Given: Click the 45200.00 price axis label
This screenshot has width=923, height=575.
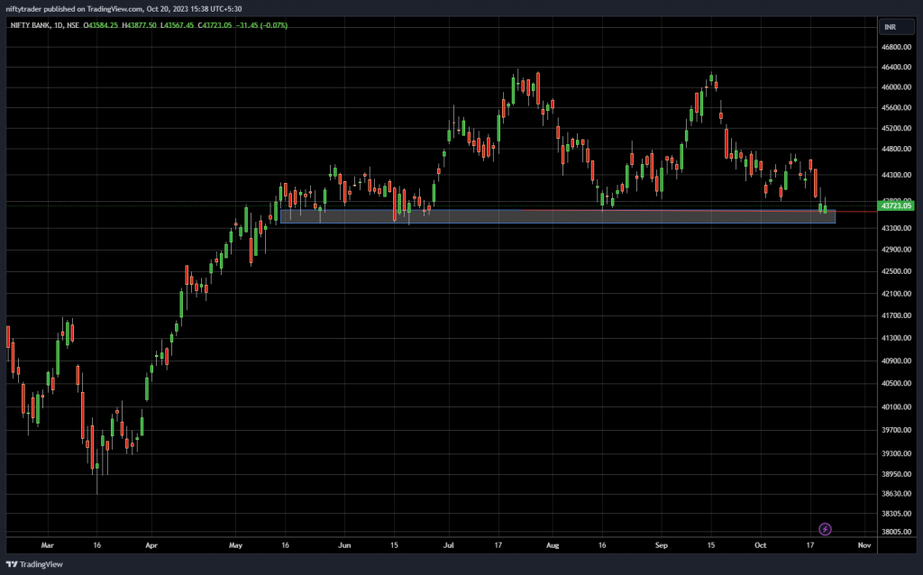Looking at the screenshot, I should [x=896, y=128].
